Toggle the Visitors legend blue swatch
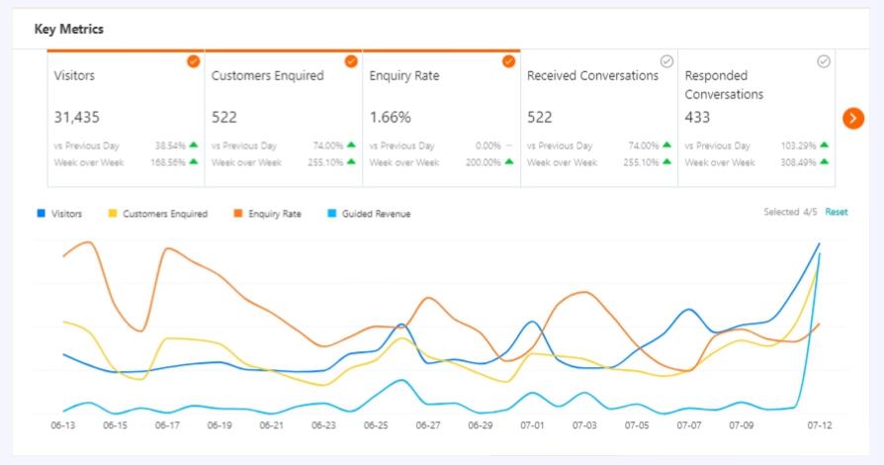Image resolution: width=884 pixels, height=465 pixels. 41,214
